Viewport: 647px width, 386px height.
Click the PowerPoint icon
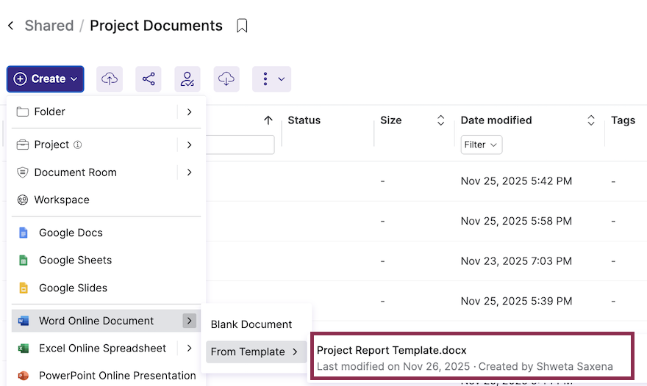coord(24,376)
